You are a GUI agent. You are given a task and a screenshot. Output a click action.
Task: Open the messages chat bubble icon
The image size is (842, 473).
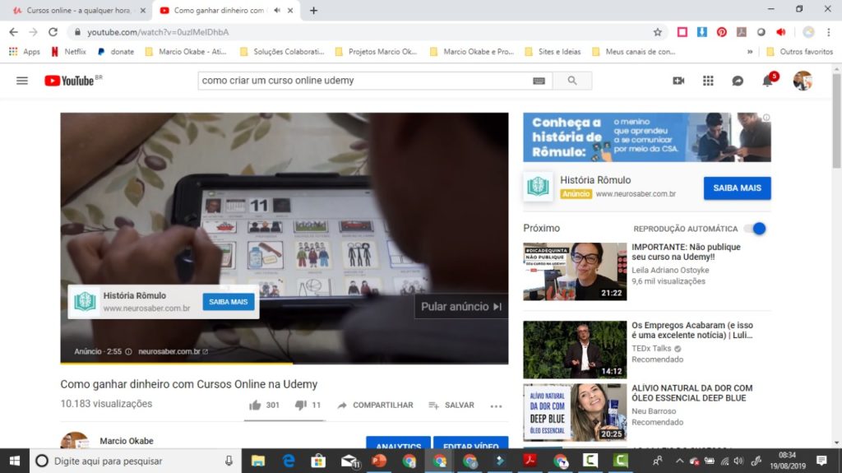[738, 81]
